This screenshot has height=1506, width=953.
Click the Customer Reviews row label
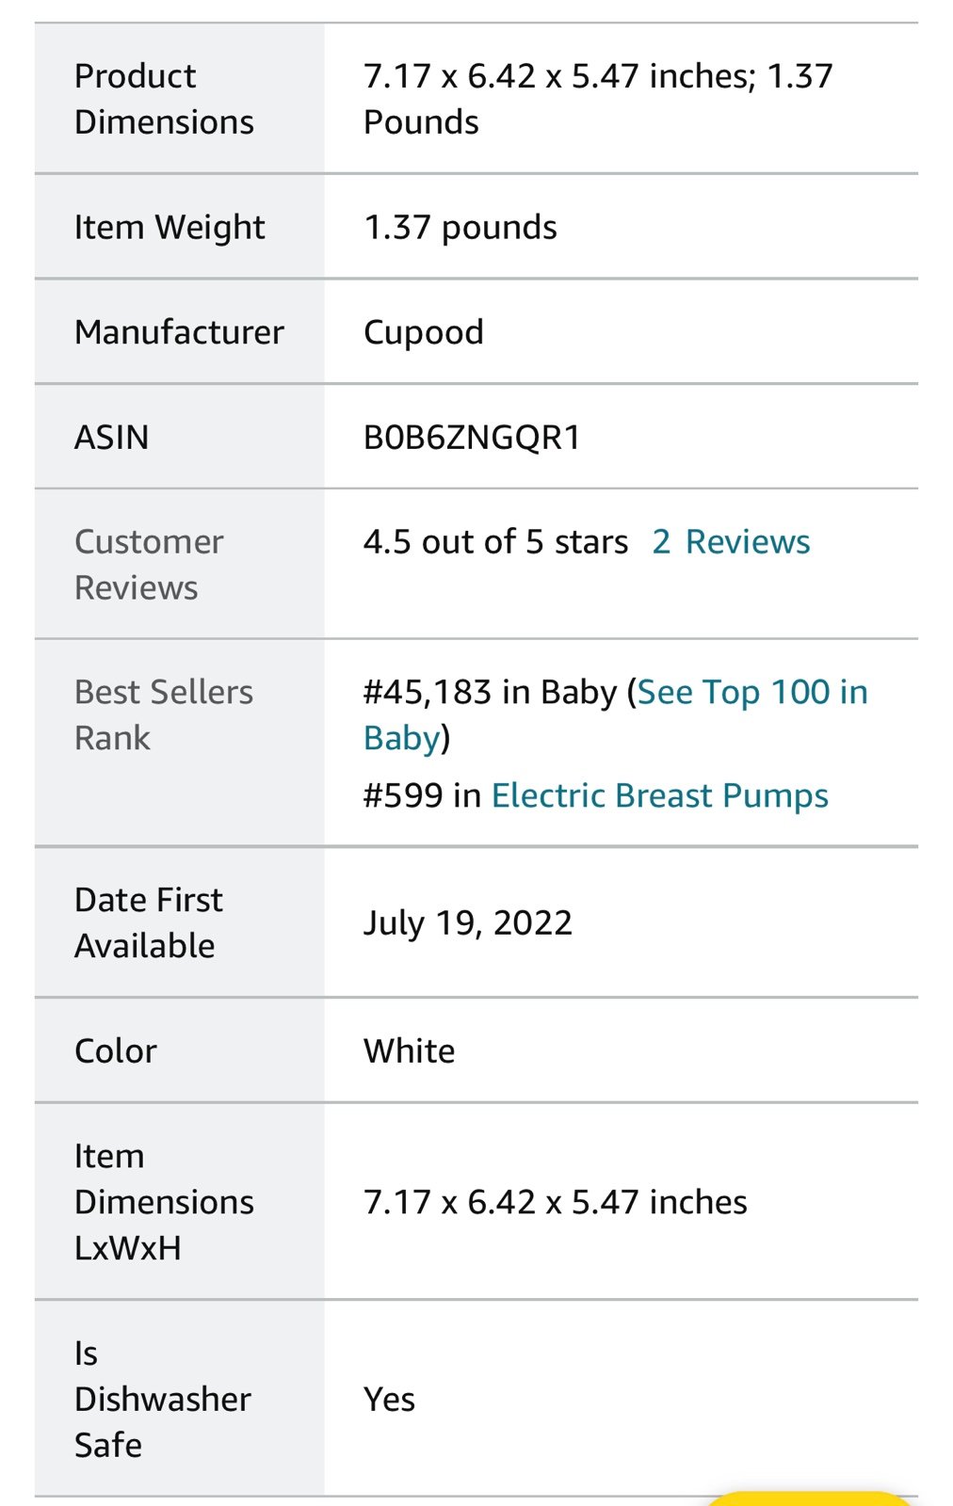coord(149,565)
